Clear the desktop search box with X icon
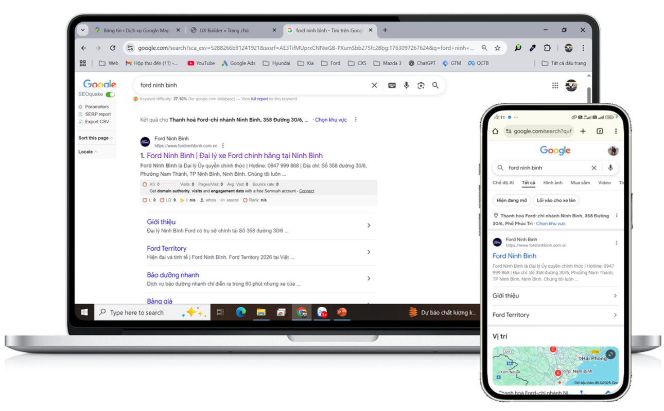664x411 pixels. pyautogui.click(x=374, y=85)
